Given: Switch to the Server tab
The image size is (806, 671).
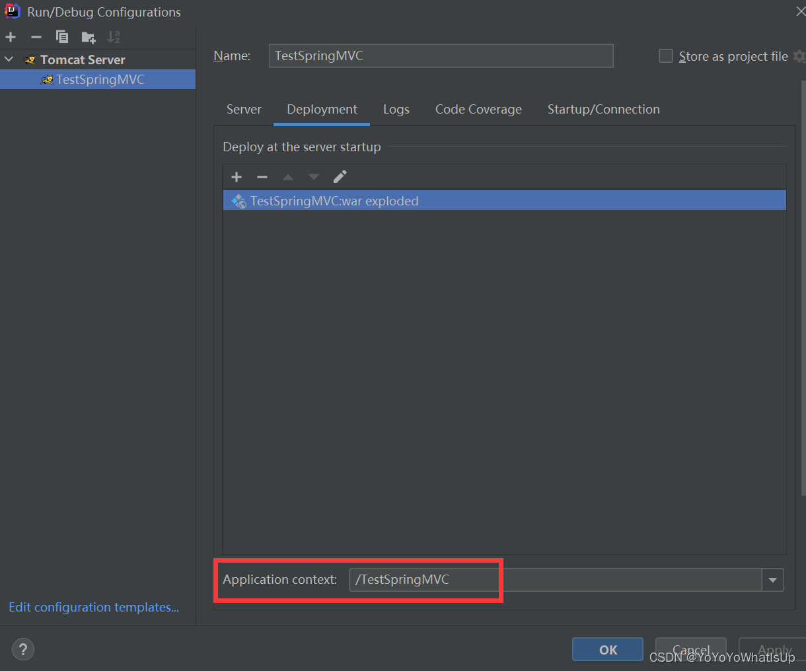Looking at the screenshot, I should tap(244, 110).
